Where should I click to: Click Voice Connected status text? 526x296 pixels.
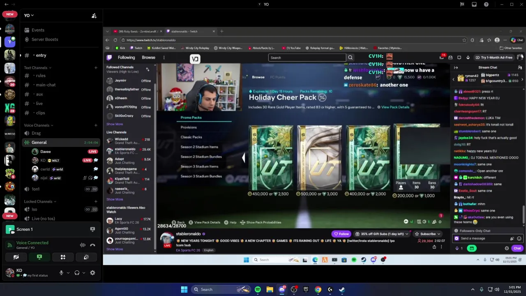(x=32, y=243)
